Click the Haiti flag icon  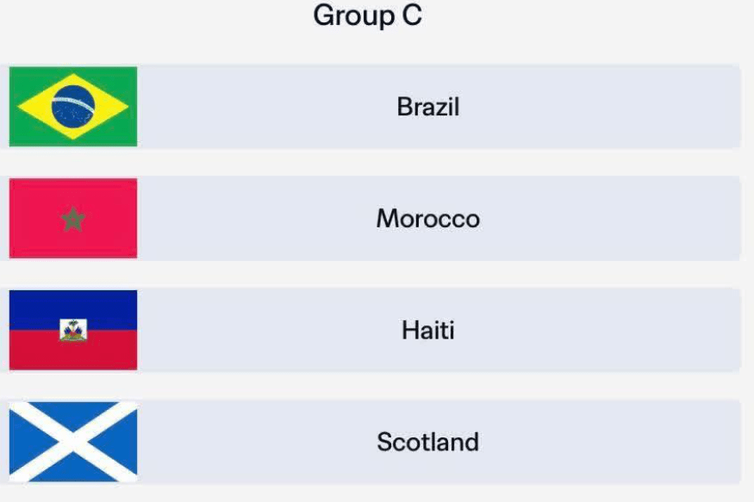72,331
